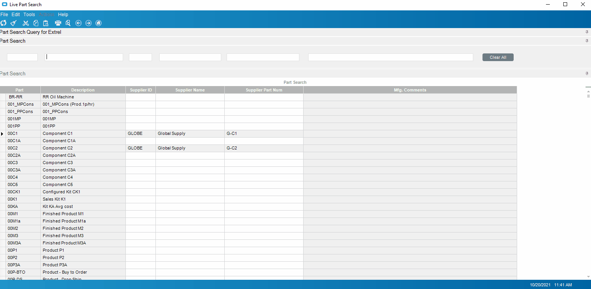Click the Clear All button
Viewport: 591px width, 289px height.
tap(498, 57)
